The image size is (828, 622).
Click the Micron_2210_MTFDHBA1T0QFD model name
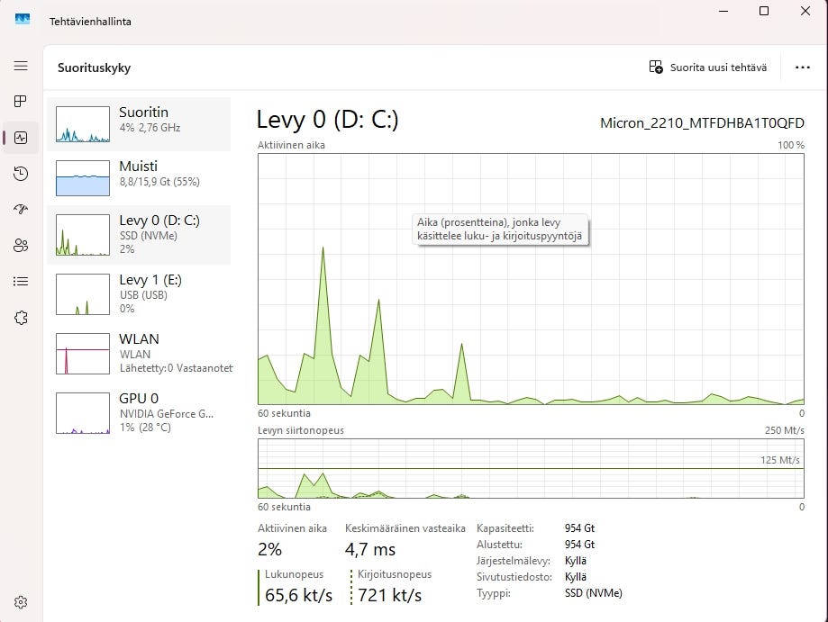pyautogui.click(x=702, y=123)
